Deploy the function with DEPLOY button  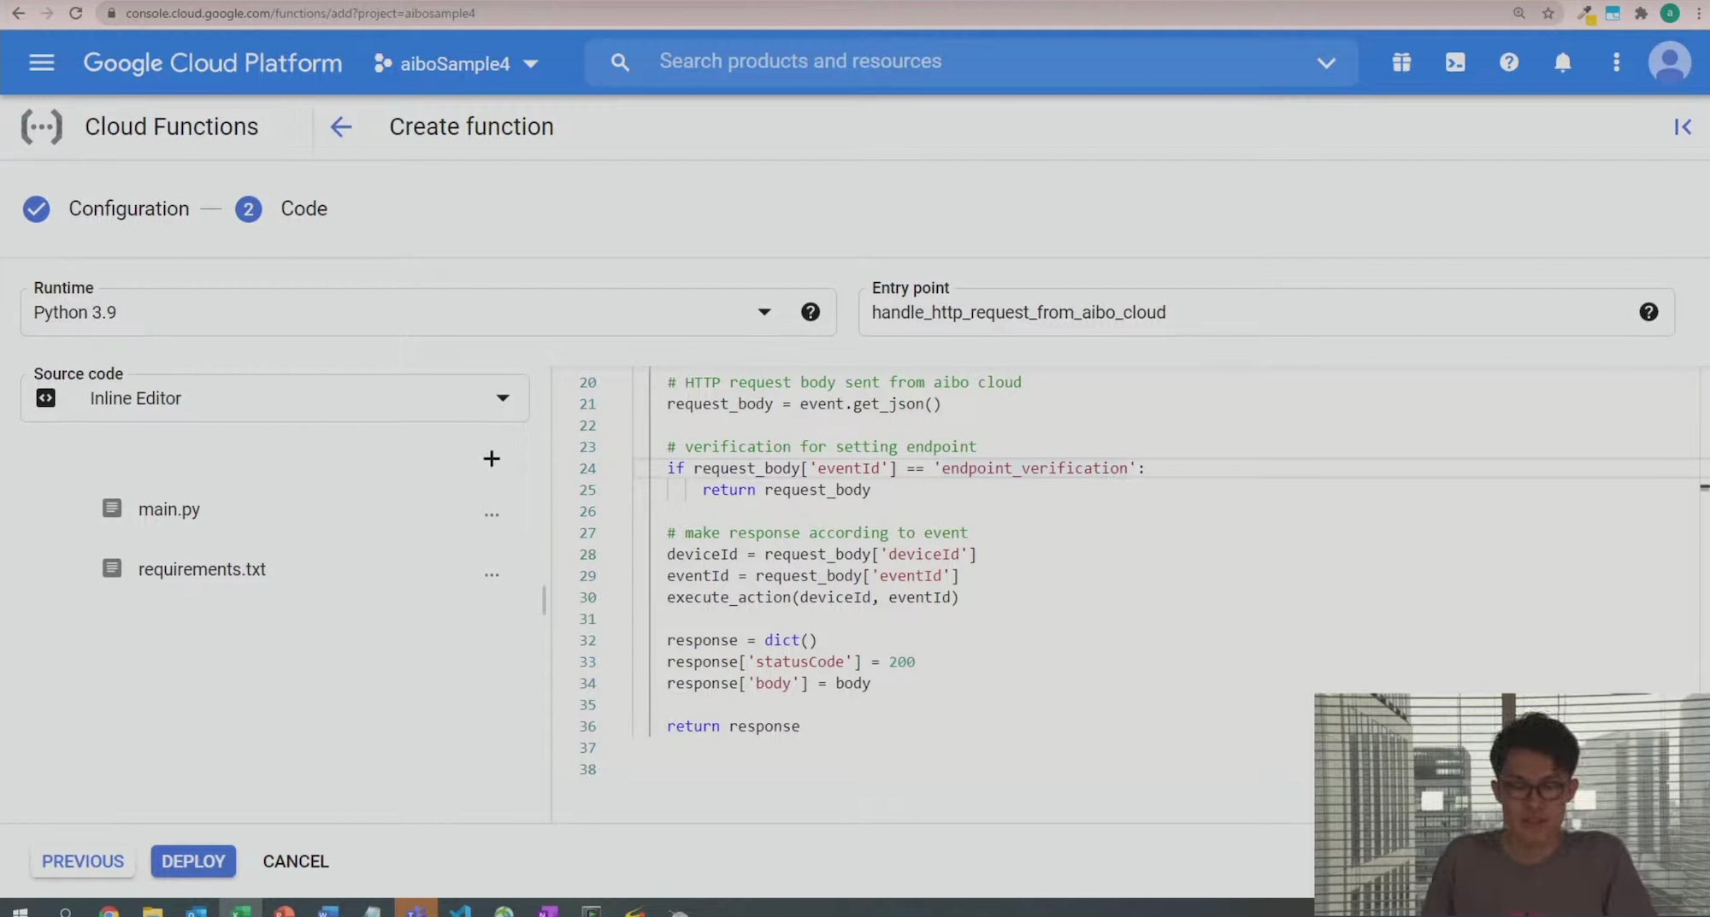(193, 861)
